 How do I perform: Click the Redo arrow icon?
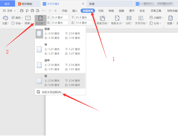(x=50, y=11)
